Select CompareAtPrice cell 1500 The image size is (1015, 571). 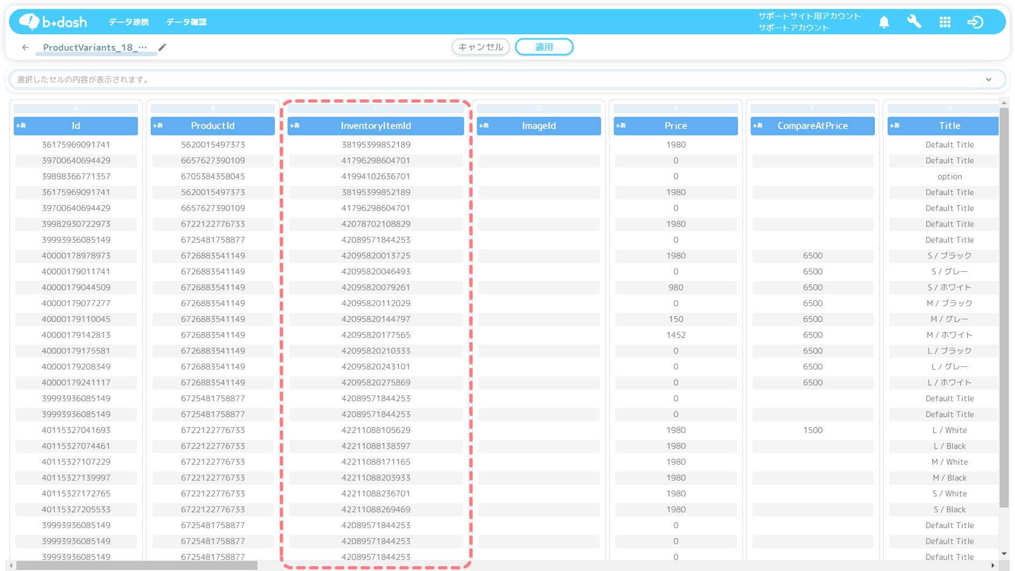pyautogui.click(x=813, y=430)
